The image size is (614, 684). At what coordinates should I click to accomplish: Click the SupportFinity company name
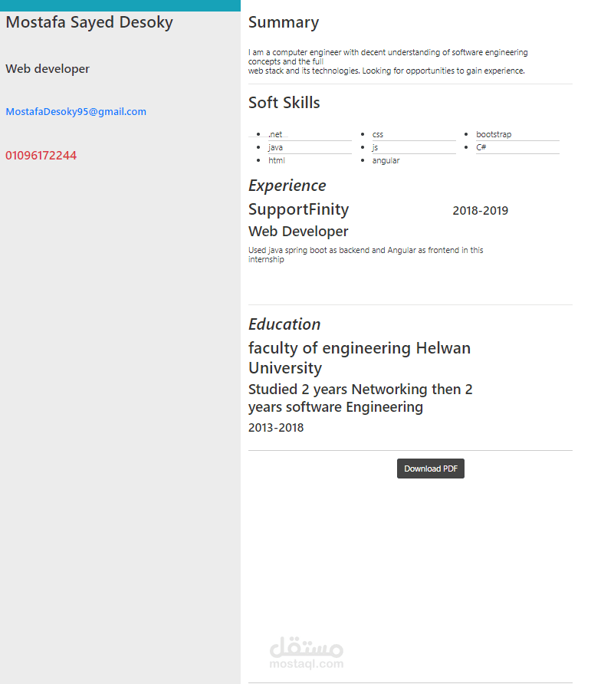click(x=298, y=209)
